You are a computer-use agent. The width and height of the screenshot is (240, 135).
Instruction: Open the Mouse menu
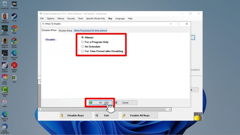click(x=61, y=19)
